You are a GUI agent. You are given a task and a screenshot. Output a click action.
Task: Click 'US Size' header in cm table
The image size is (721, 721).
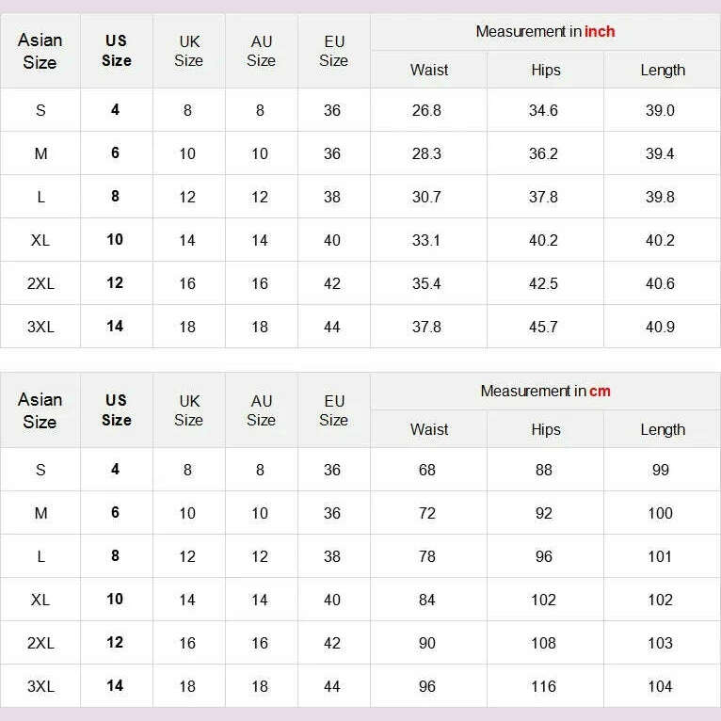coord(116,410)
